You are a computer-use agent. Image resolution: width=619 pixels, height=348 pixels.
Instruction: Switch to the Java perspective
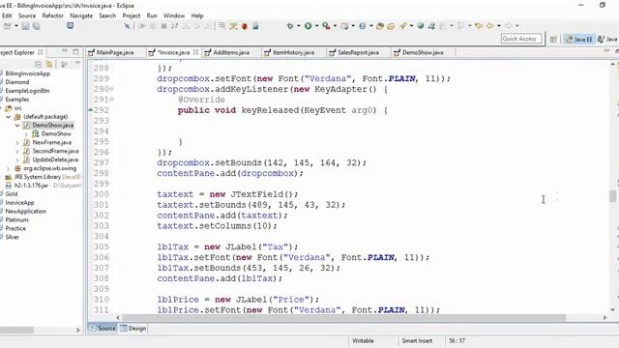point(607,39)
